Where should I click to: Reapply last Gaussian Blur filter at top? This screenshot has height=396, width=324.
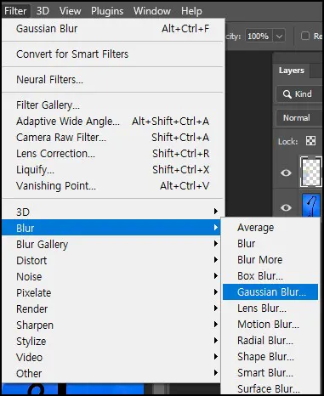pos(113,29)
